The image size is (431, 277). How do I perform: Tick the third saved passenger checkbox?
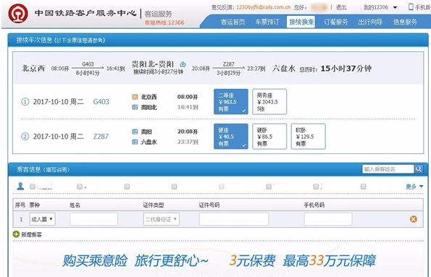coord(127,187)
